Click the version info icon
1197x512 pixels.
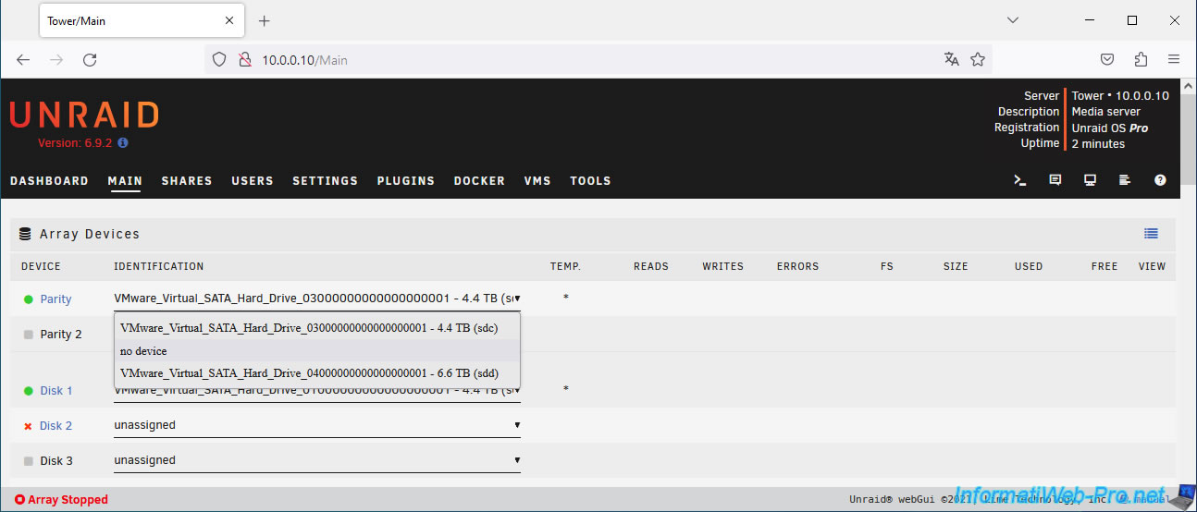[123, 143]
